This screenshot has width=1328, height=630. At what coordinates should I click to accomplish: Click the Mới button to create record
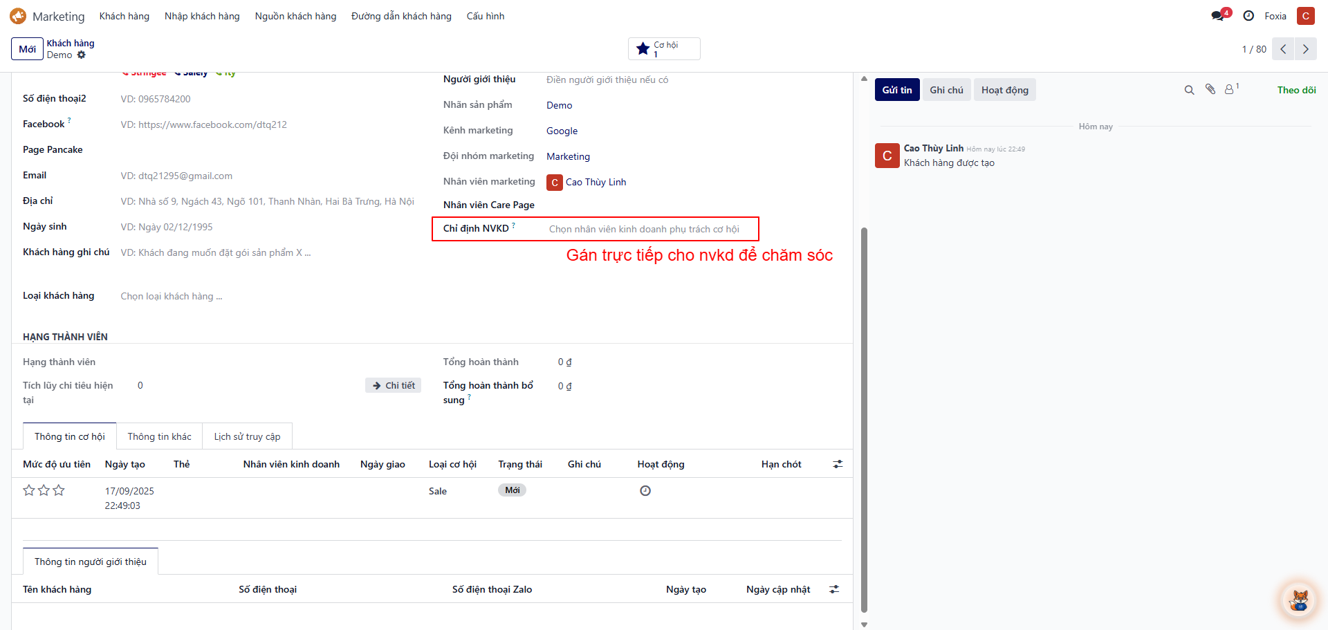(x=27, y=49)
